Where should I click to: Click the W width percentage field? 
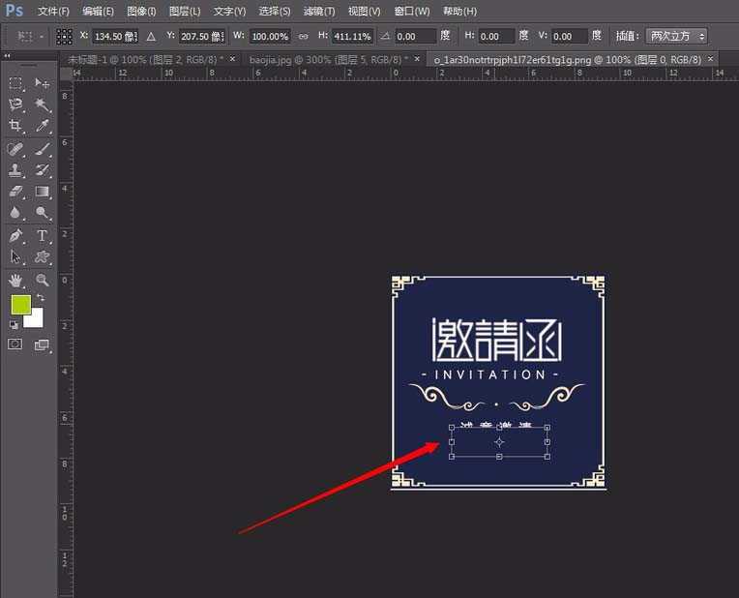(269, 36)
